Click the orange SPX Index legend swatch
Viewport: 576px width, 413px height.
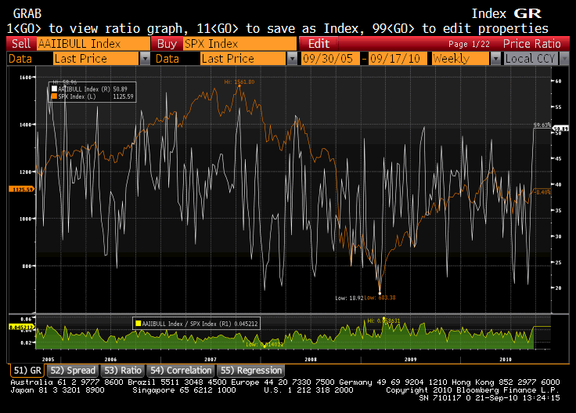[54, 96]
